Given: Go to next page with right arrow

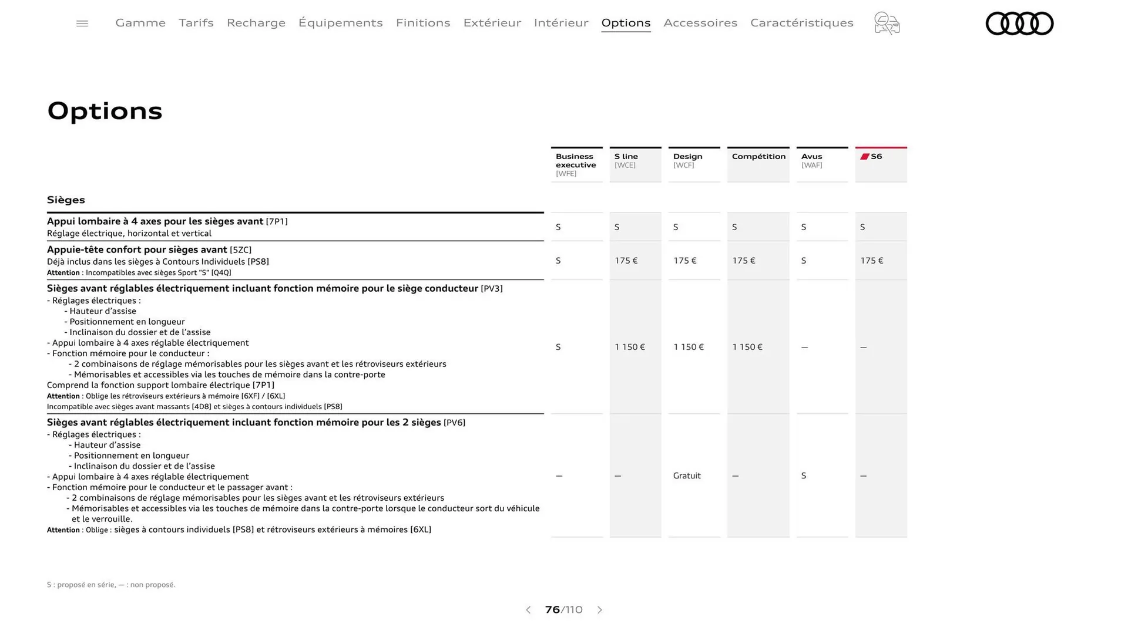Looking at the screenshot, I should (x=600, y=610).
